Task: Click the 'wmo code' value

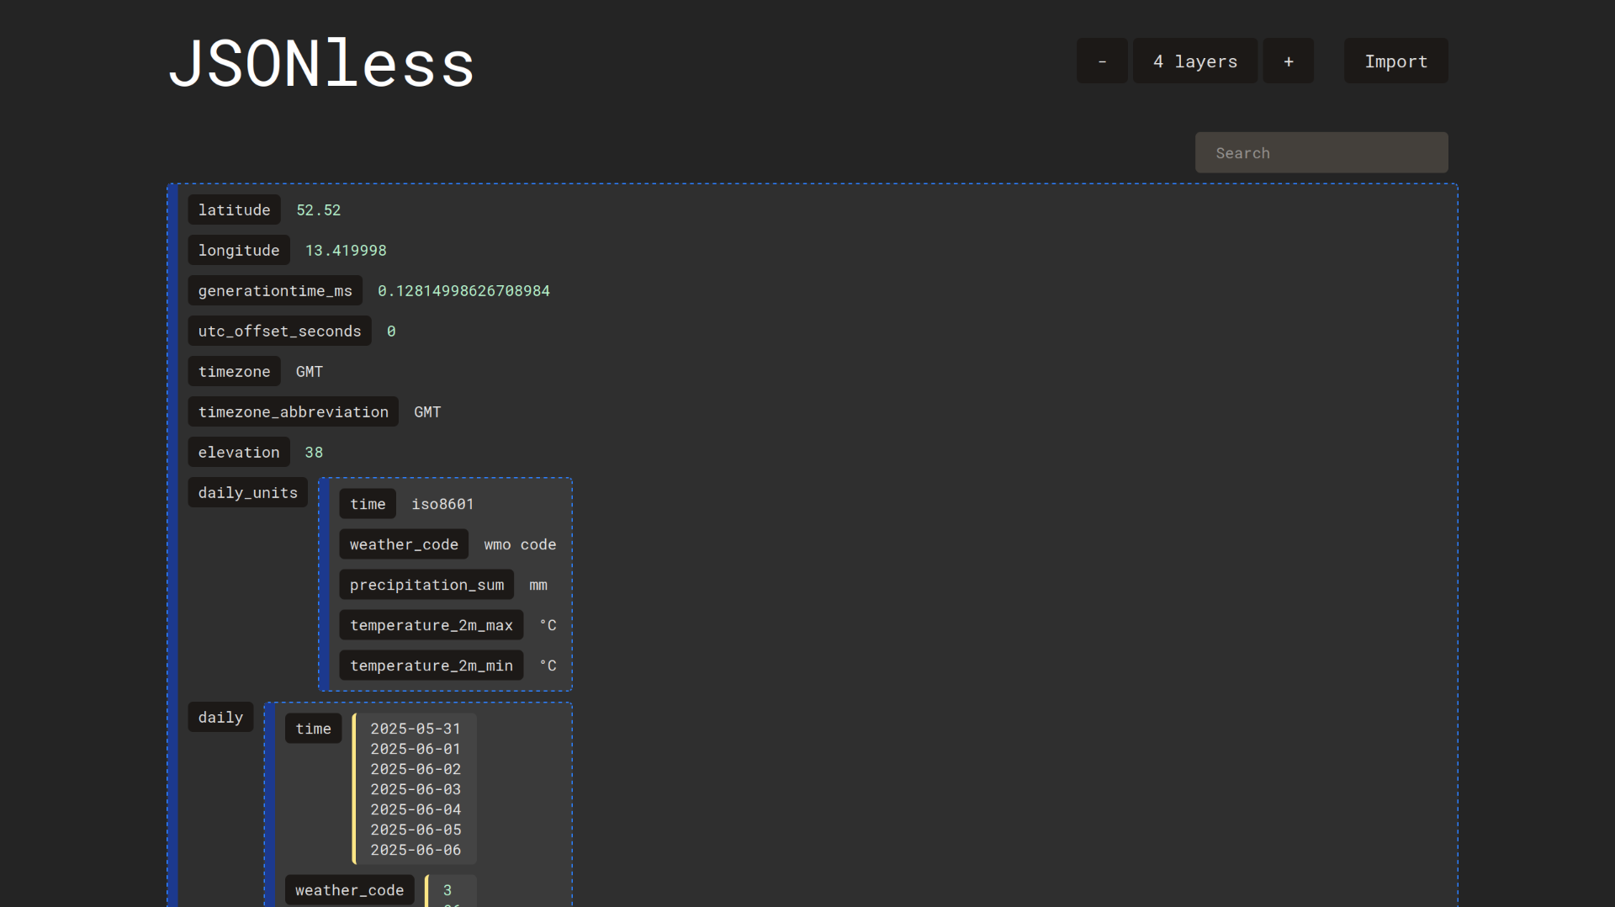Action: coord(520,544)
